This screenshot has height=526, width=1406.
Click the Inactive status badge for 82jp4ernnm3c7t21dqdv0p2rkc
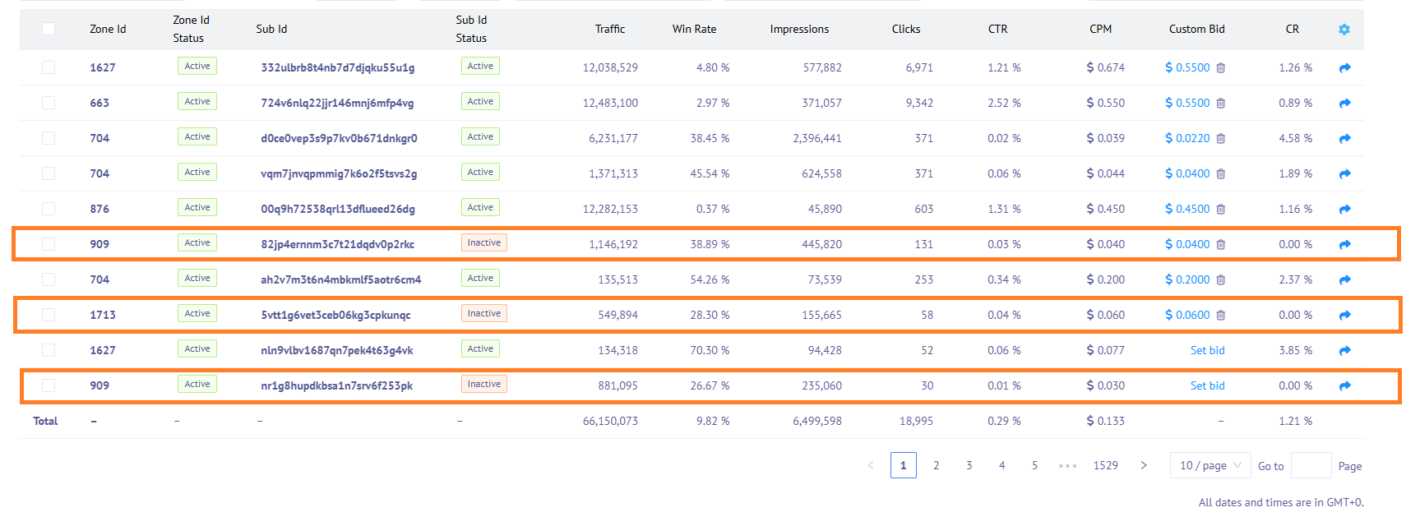coord(483,243)
